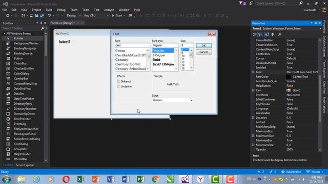Click futurevalue repository in status bar
This screenshot has height=184, width=328.
coord(291,172)
